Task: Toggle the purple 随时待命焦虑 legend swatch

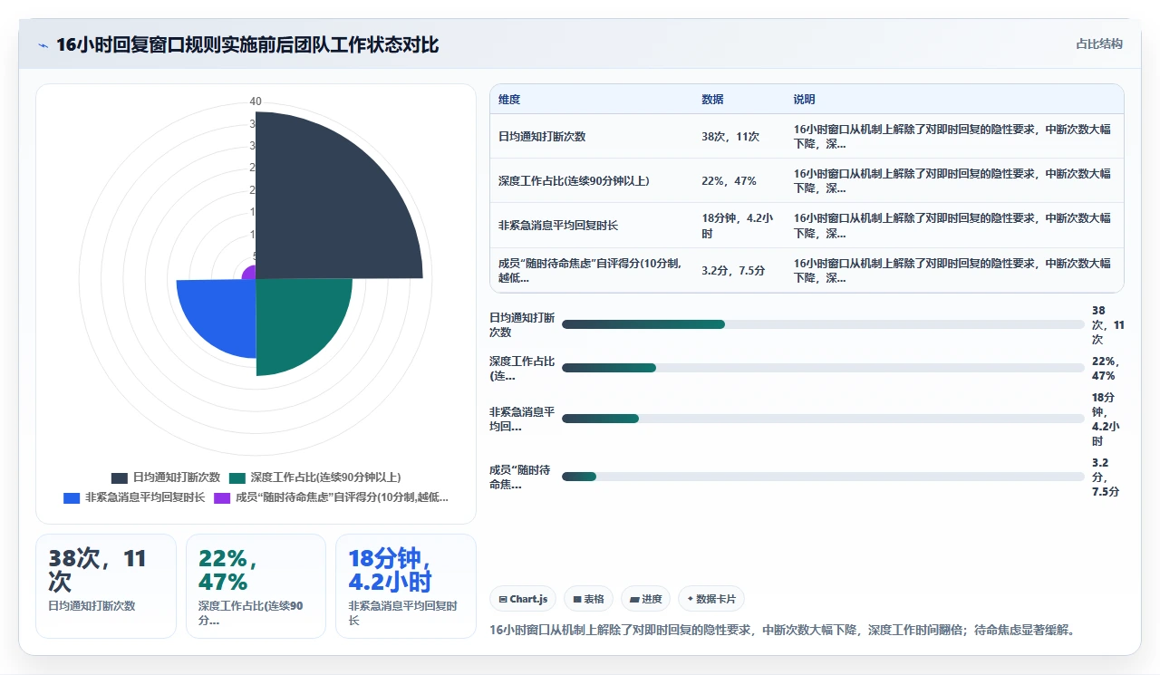Action: (222, 497)
